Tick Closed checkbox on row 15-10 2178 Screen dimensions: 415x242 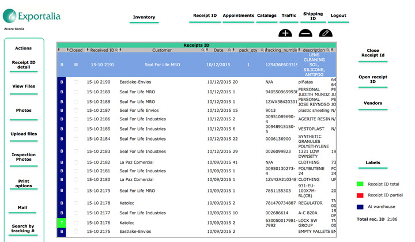click(x=76, y=203)
